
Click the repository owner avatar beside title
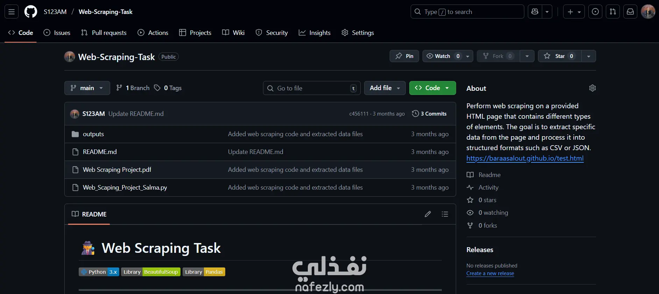[70, 57]
